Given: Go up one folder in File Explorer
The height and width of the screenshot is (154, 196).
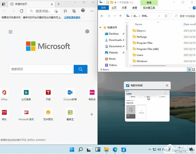Looking at the screenshot, I should (x=120, y=16).
